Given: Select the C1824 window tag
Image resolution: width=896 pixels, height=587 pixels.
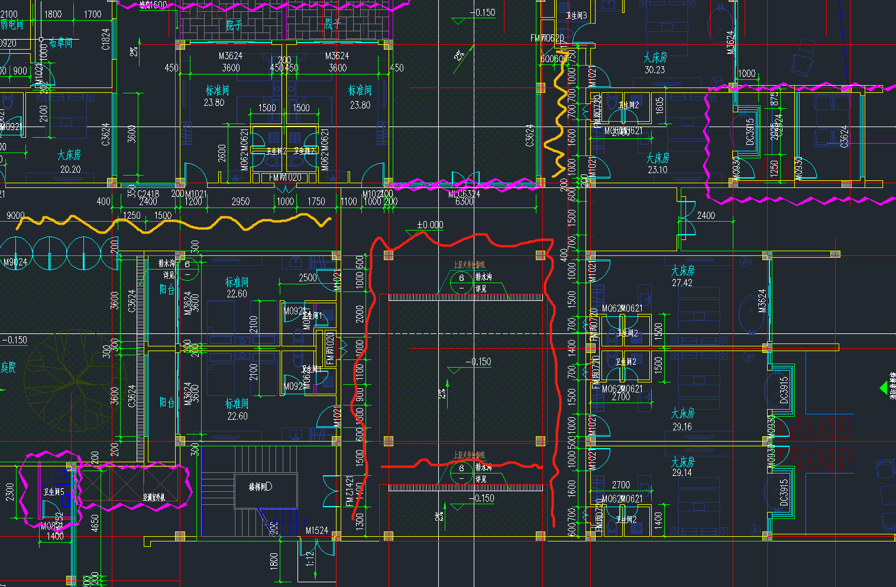Looking at the screenshot, I should click(106, 39).
